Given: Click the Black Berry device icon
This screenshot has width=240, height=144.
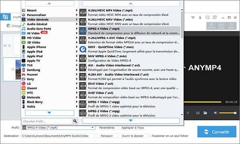Looking at the screenshot, I should coord(24,102).
